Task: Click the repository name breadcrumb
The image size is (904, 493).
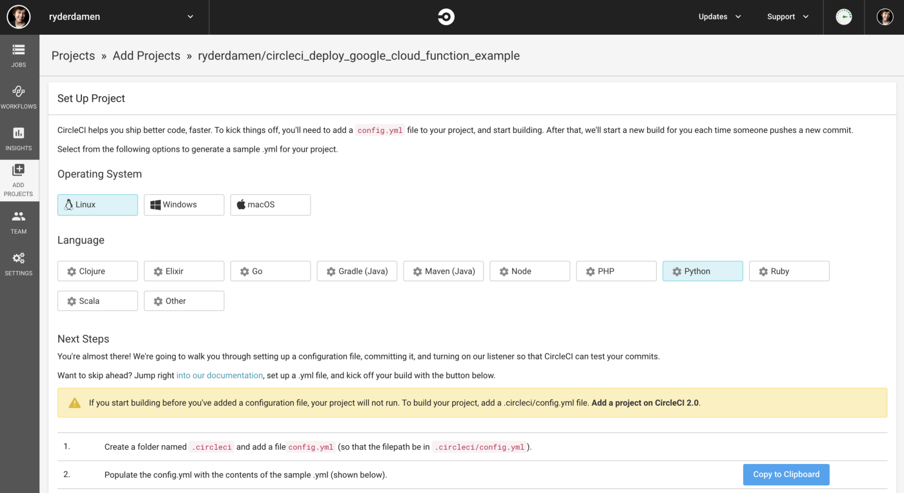Action: tap(359, 55)
